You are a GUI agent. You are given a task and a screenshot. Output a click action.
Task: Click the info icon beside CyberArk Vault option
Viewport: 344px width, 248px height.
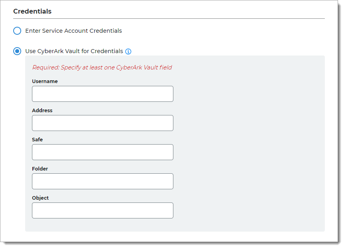pos(128,52)
